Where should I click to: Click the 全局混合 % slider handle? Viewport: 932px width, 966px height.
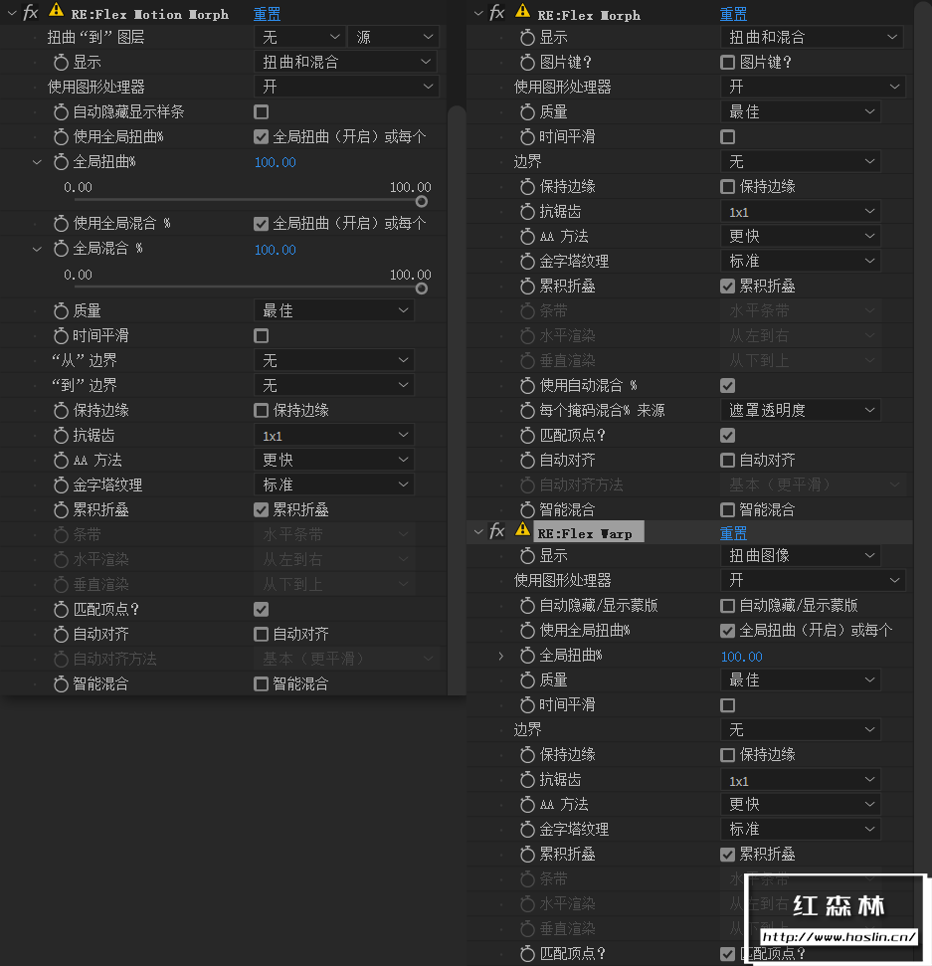tap(422, 289)
